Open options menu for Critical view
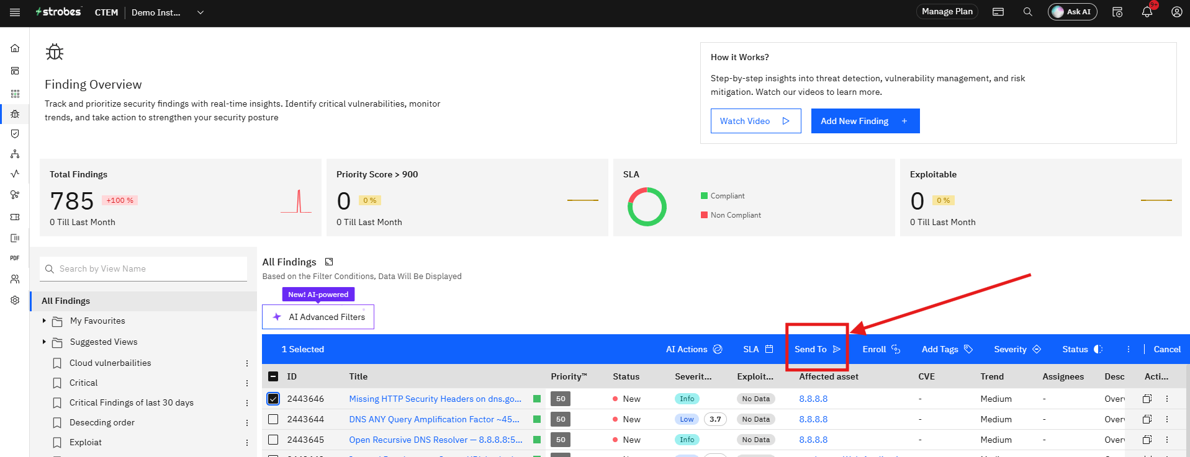Screen dimensions: 1190x457 tap(247, 383)
